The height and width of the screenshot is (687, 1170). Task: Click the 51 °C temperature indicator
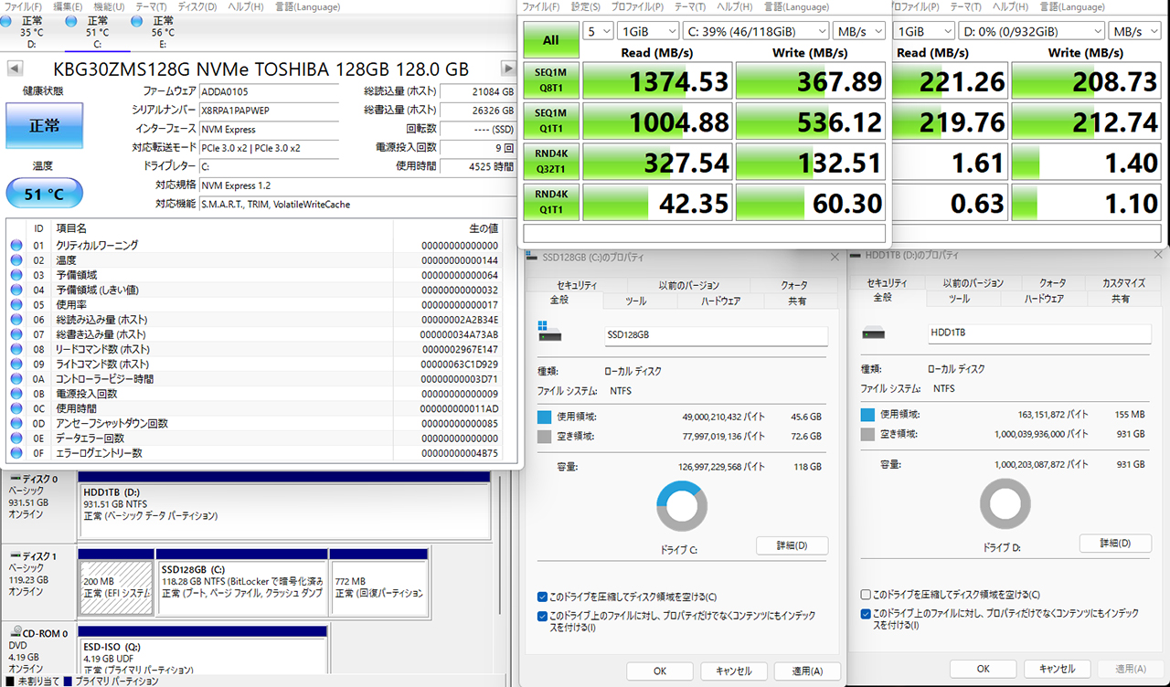point(44,194)
